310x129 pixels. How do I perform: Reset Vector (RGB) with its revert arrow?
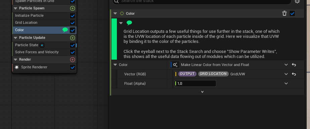tap(294, 74)
